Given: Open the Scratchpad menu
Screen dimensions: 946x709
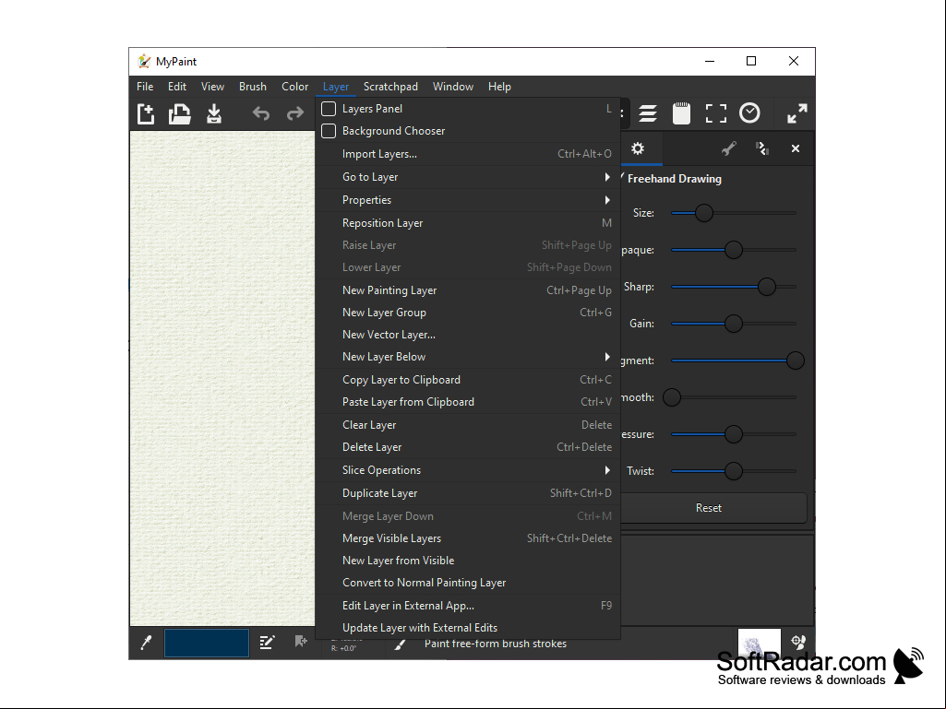Looking at the screenshot, I should (390, 87).
